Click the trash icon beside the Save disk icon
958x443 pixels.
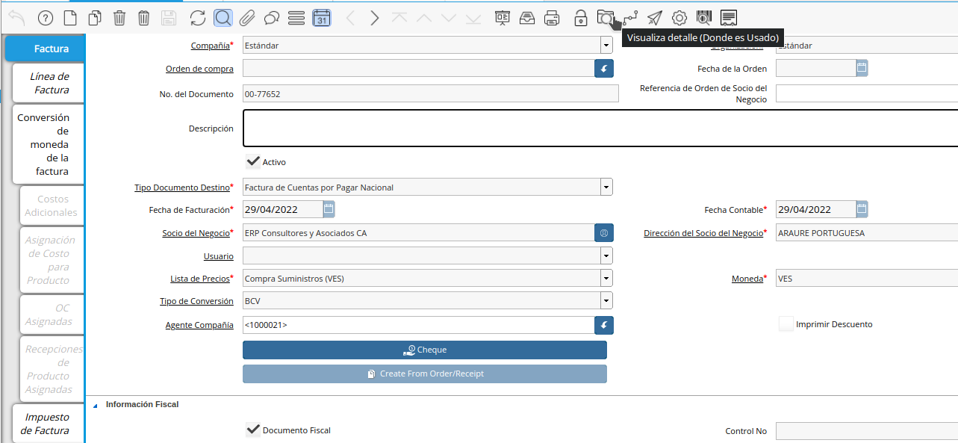click(x=144, y=18)
